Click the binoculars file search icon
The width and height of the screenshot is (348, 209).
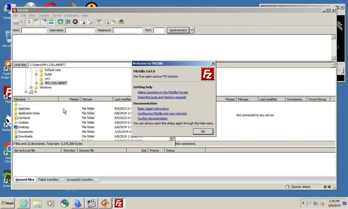[x=122, y=22]
